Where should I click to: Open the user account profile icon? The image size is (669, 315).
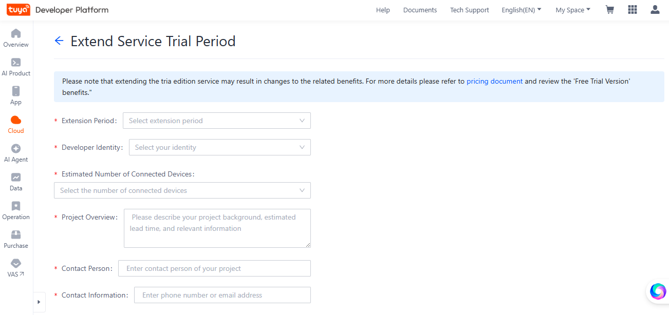click(655, 10)
